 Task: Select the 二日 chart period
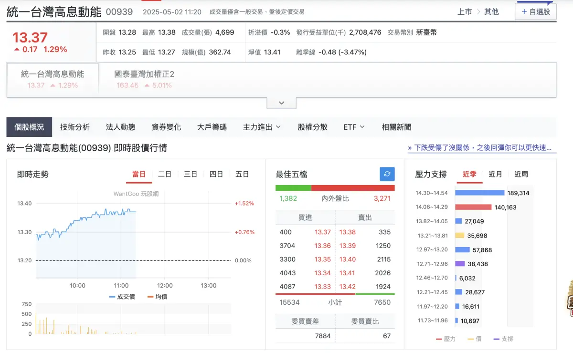tap(164, 174)
